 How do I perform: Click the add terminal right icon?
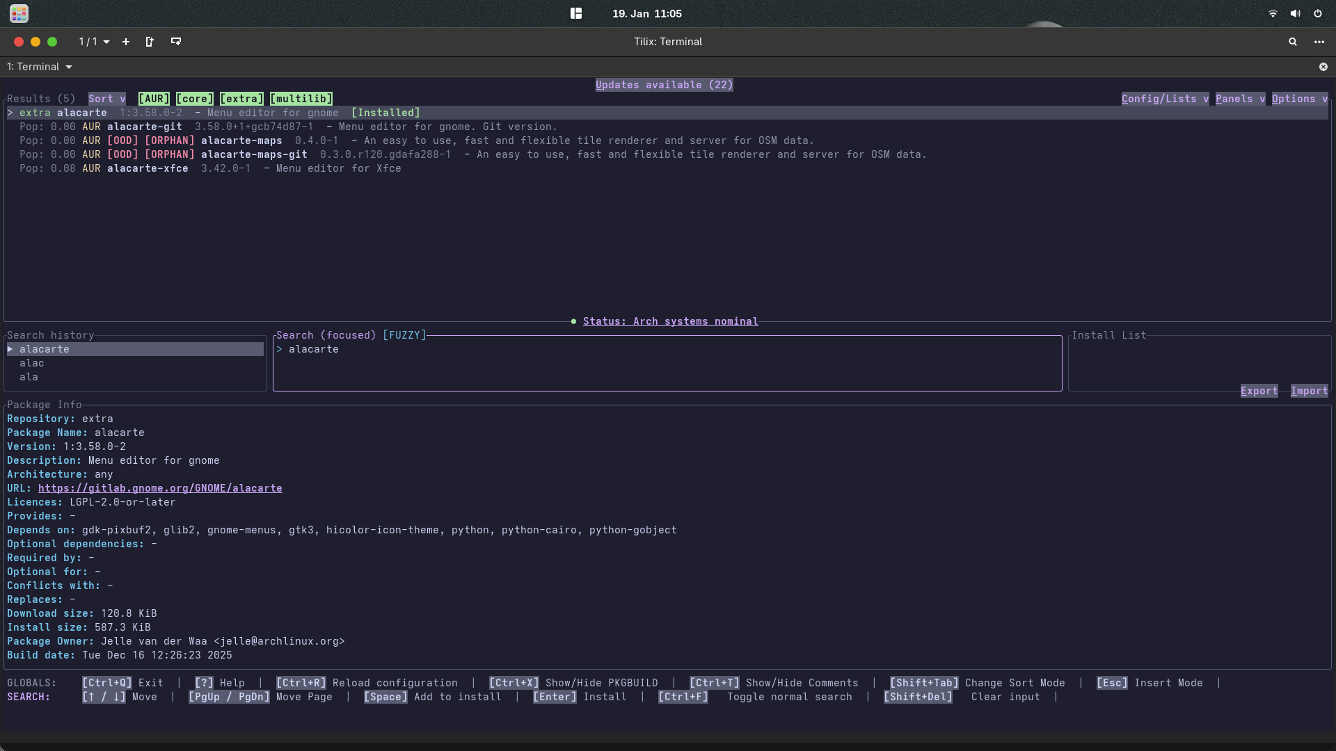tap(150, 42)
